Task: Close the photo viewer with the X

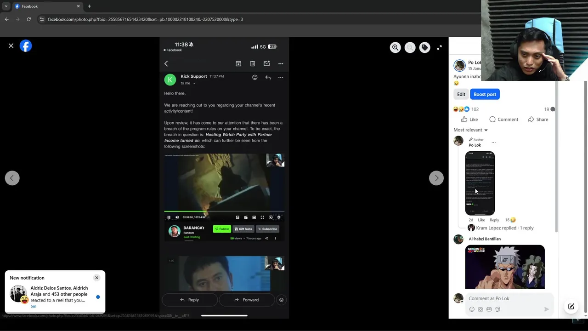Action: coord(11,46)
